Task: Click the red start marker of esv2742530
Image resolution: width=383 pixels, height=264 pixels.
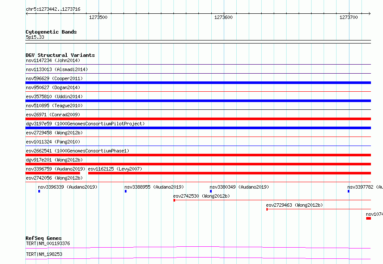Action: (x=174, y=200)
